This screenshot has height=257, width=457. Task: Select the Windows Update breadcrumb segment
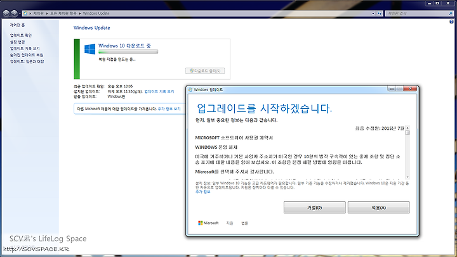[x=96, y=13]
